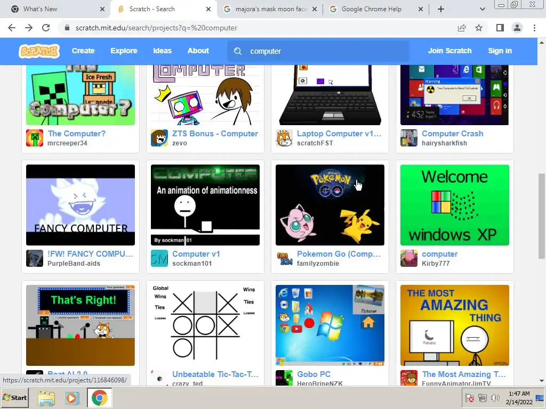
Task: Click scratchFST's avatar icon
Action: tap(284, 138)
